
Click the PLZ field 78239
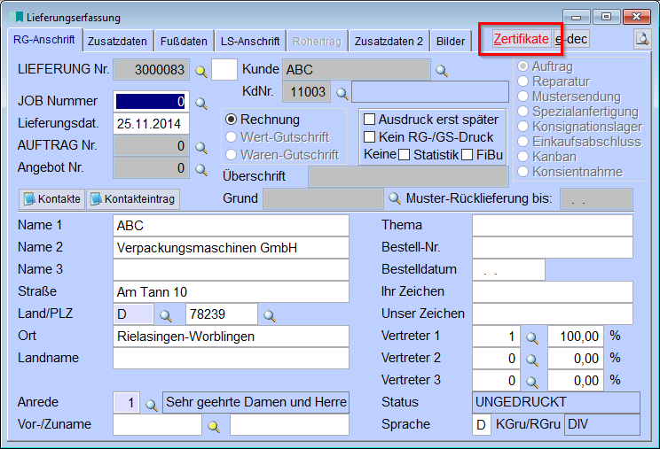click(x=222, y=314)
